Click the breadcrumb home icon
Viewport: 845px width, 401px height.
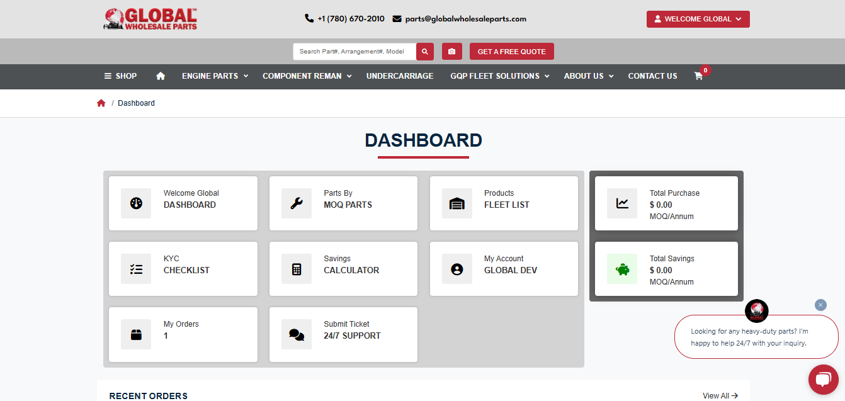tap(101, 103)
